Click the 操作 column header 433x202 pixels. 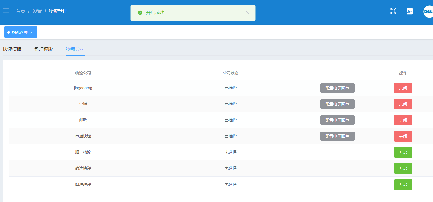click(x=403, y=73)
